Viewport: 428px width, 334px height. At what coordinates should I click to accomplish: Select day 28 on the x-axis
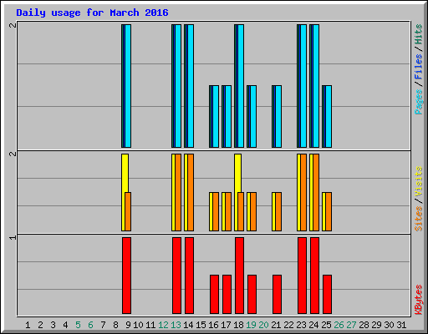(364, 325)
